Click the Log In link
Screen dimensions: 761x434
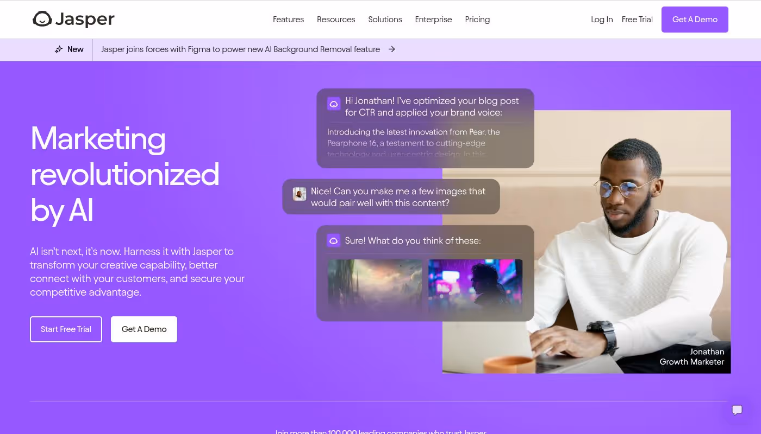coord(602,20)
